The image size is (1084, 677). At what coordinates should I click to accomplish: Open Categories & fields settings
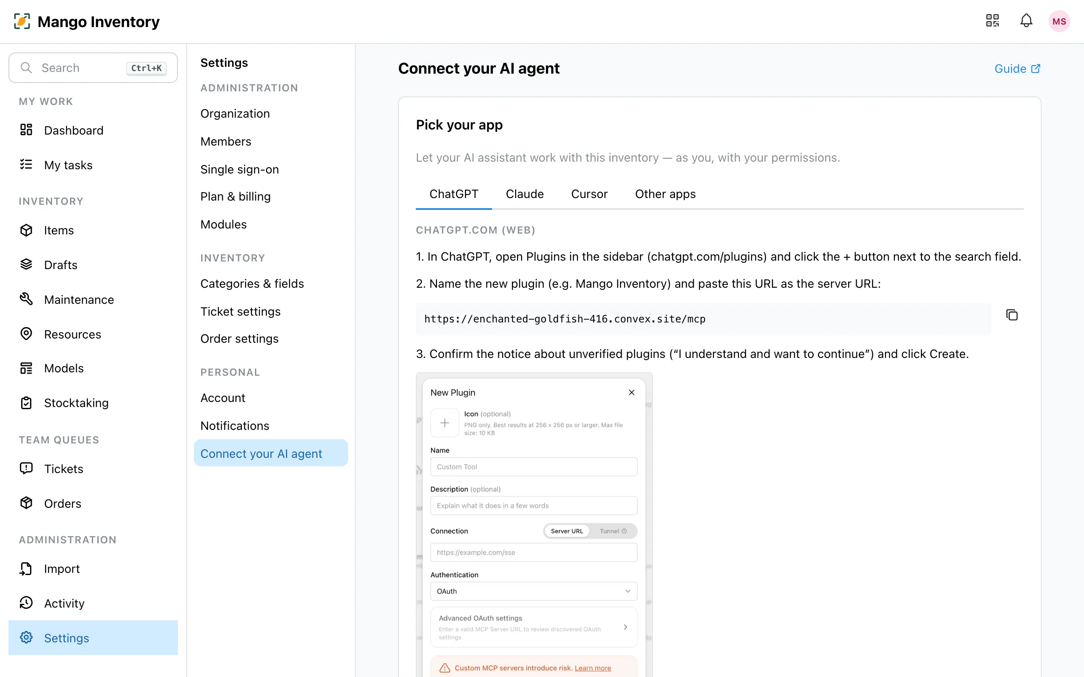[x=252, y=283]
